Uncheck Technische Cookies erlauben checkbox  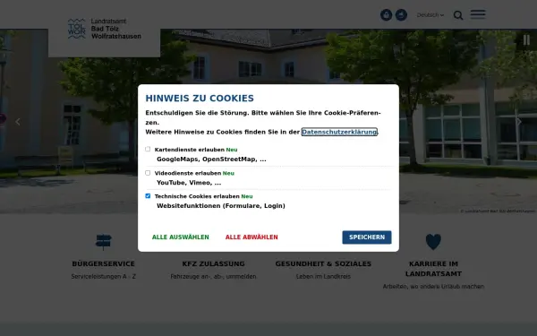pos(148,195)
